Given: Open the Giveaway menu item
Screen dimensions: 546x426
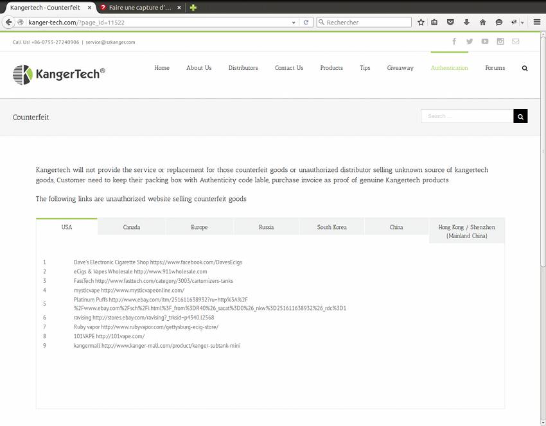Looking at the screenshot, I should pos(400,68).
